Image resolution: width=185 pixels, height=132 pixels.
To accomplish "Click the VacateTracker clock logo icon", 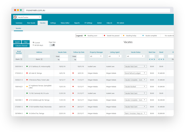I will coord(15,17).
